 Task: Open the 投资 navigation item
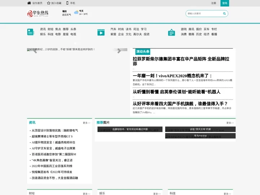(147, 34)
